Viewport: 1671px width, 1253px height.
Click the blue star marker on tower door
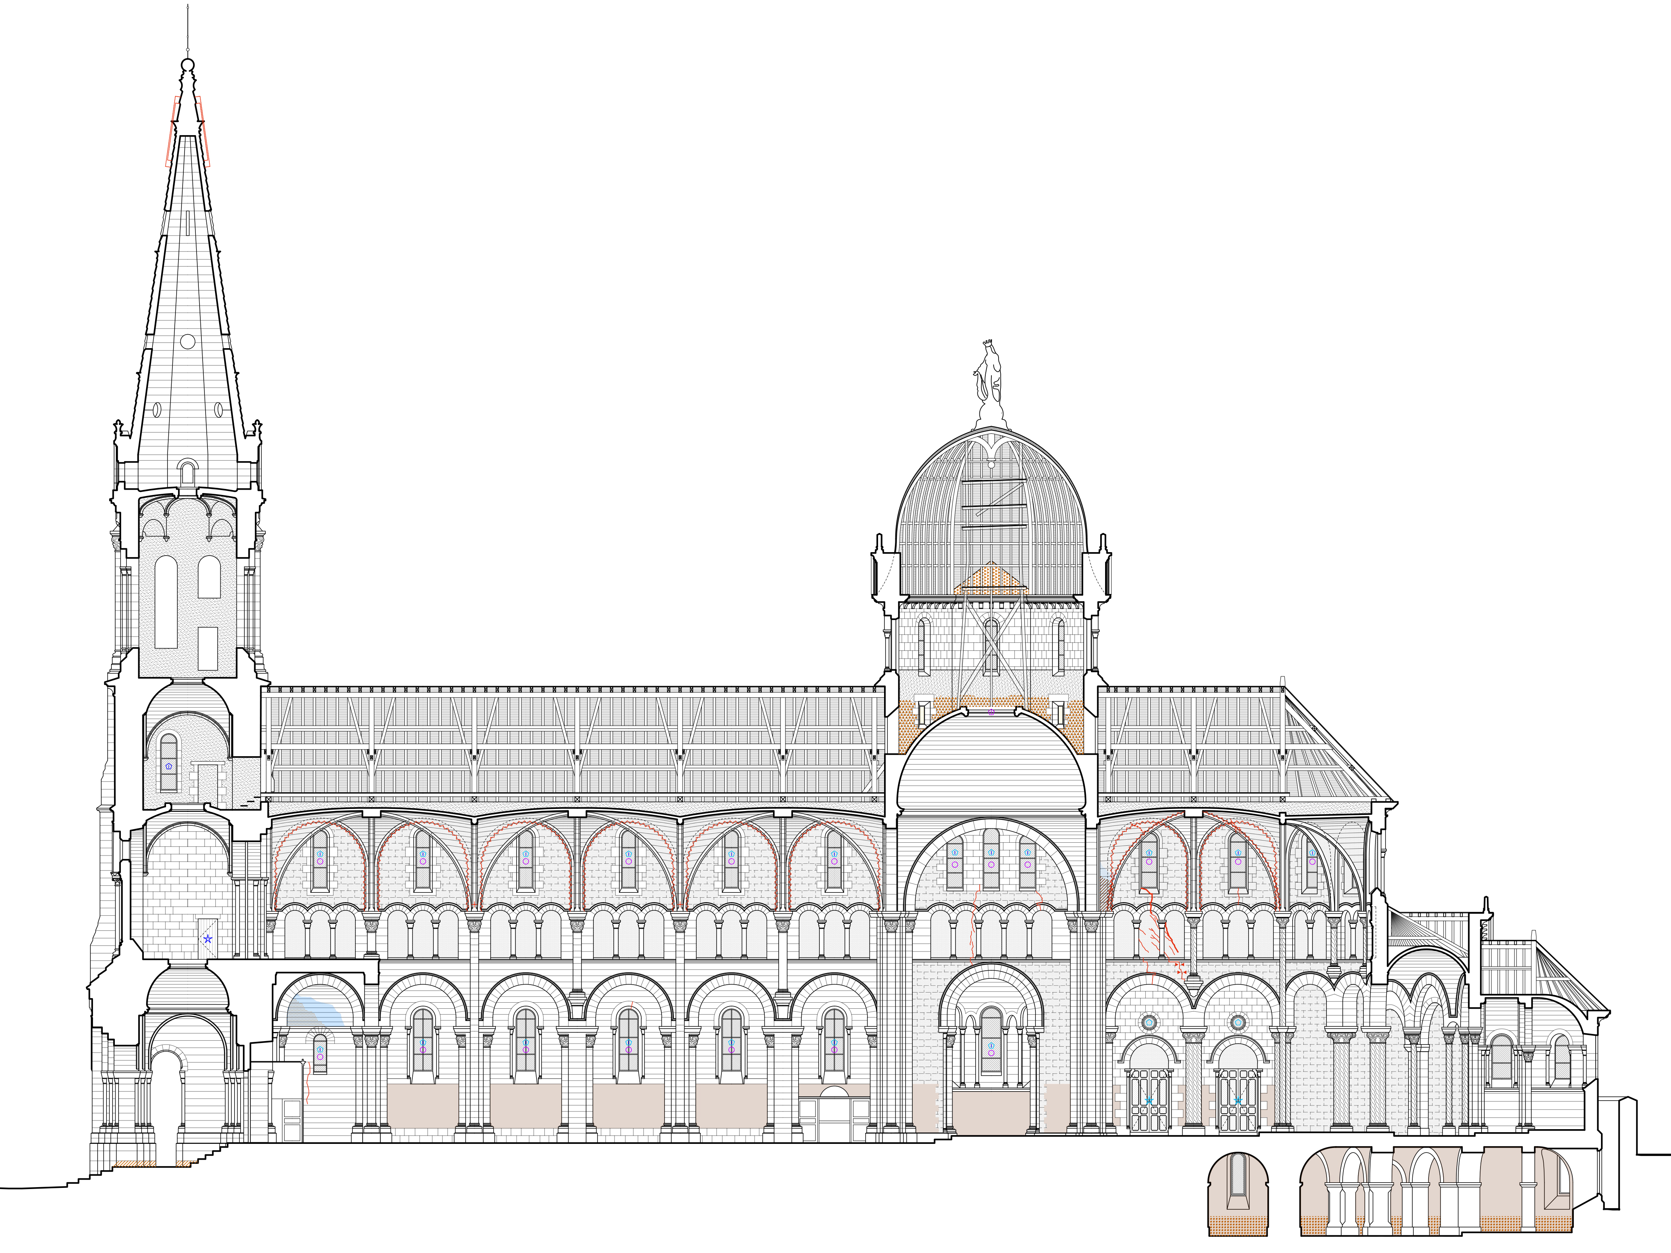pos(208,939)
